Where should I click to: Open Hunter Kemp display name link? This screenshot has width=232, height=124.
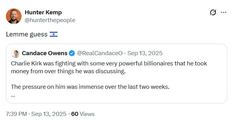tap(43, 12)
